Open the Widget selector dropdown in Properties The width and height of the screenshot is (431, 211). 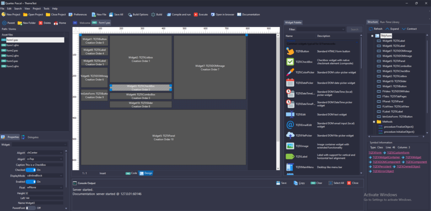pos(40,145)
